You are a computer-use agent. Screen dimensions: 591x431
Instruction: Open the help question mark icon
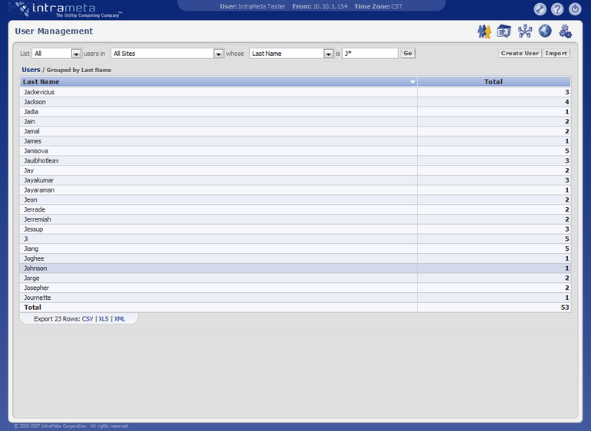point(557,9)
